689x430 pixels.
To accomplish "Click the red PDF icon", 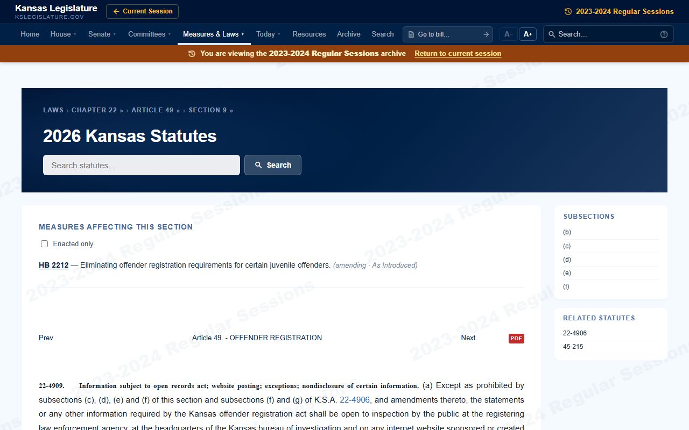I will click(x=516, y=339).
